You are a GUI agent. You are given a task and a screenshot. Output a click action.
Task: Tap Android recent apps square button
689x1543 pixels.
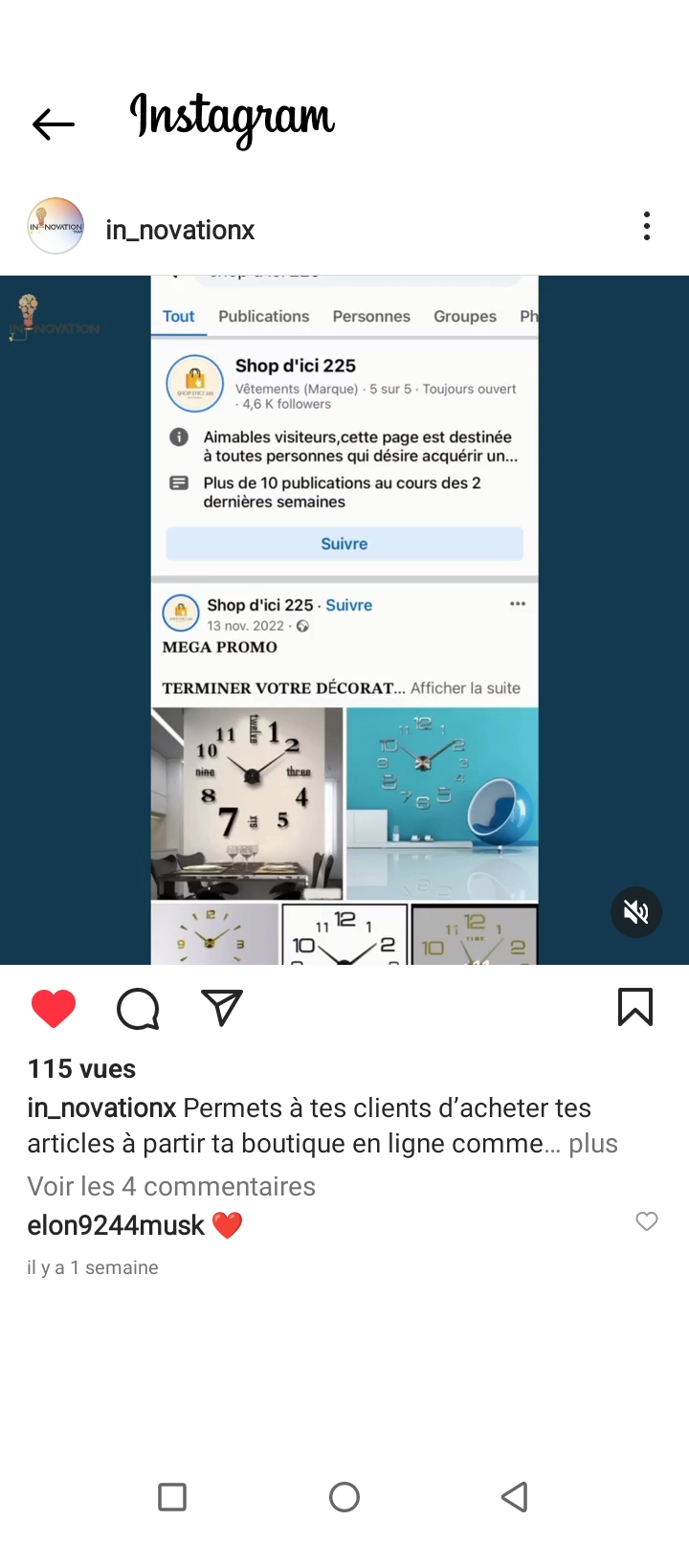172,1497
